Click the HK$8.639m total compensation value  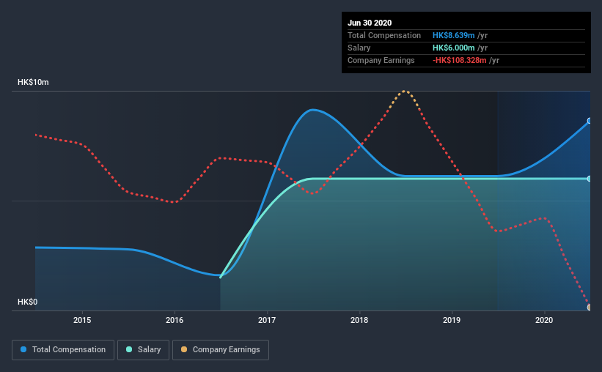453,35
